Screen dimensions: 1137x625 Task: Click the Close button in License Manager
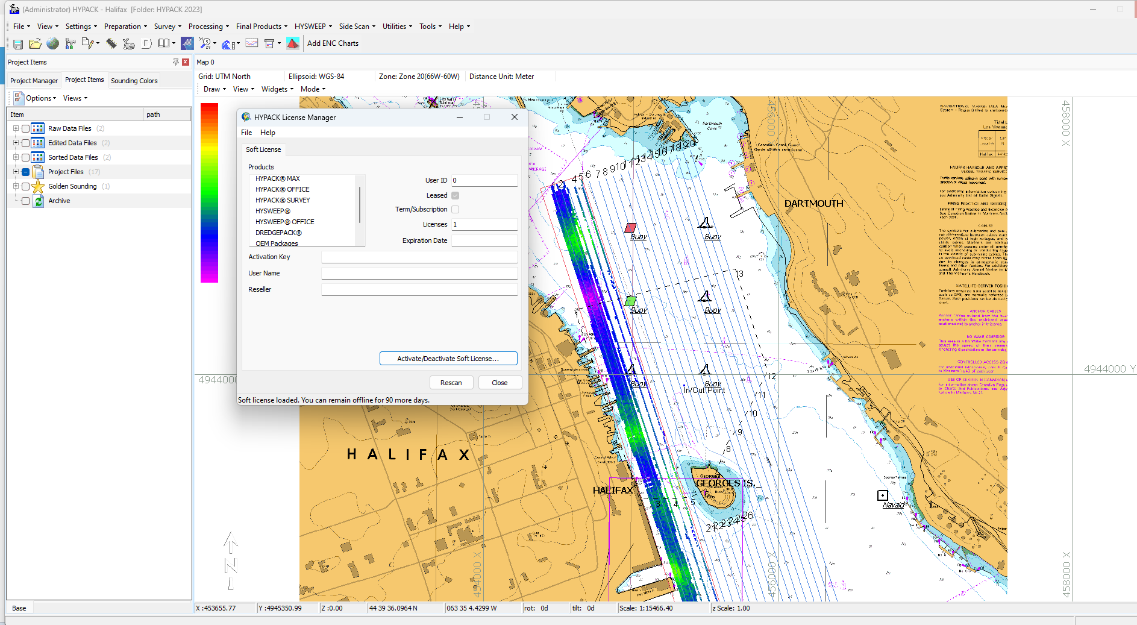(x=500, y=383)
